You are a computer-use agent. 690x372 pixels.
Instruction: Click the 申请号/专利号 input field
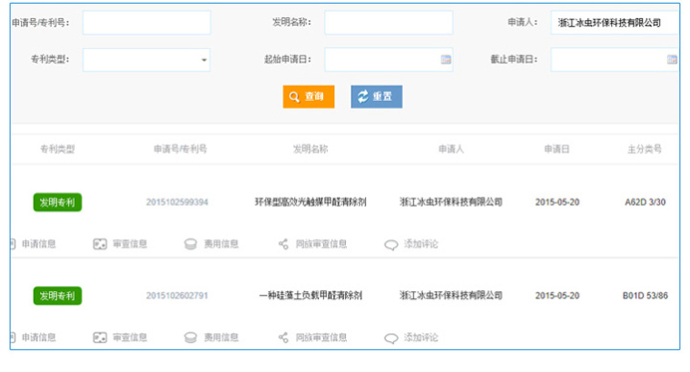coord(147,23)
